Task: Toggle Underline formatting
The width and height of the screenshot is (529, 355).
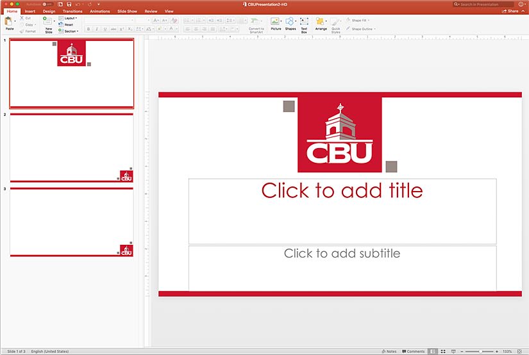Action: 105,29
